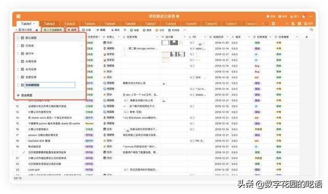The image size is (328, 194).
Task: Open the 负责人 column header dropdown
Action: click(118, 37)
